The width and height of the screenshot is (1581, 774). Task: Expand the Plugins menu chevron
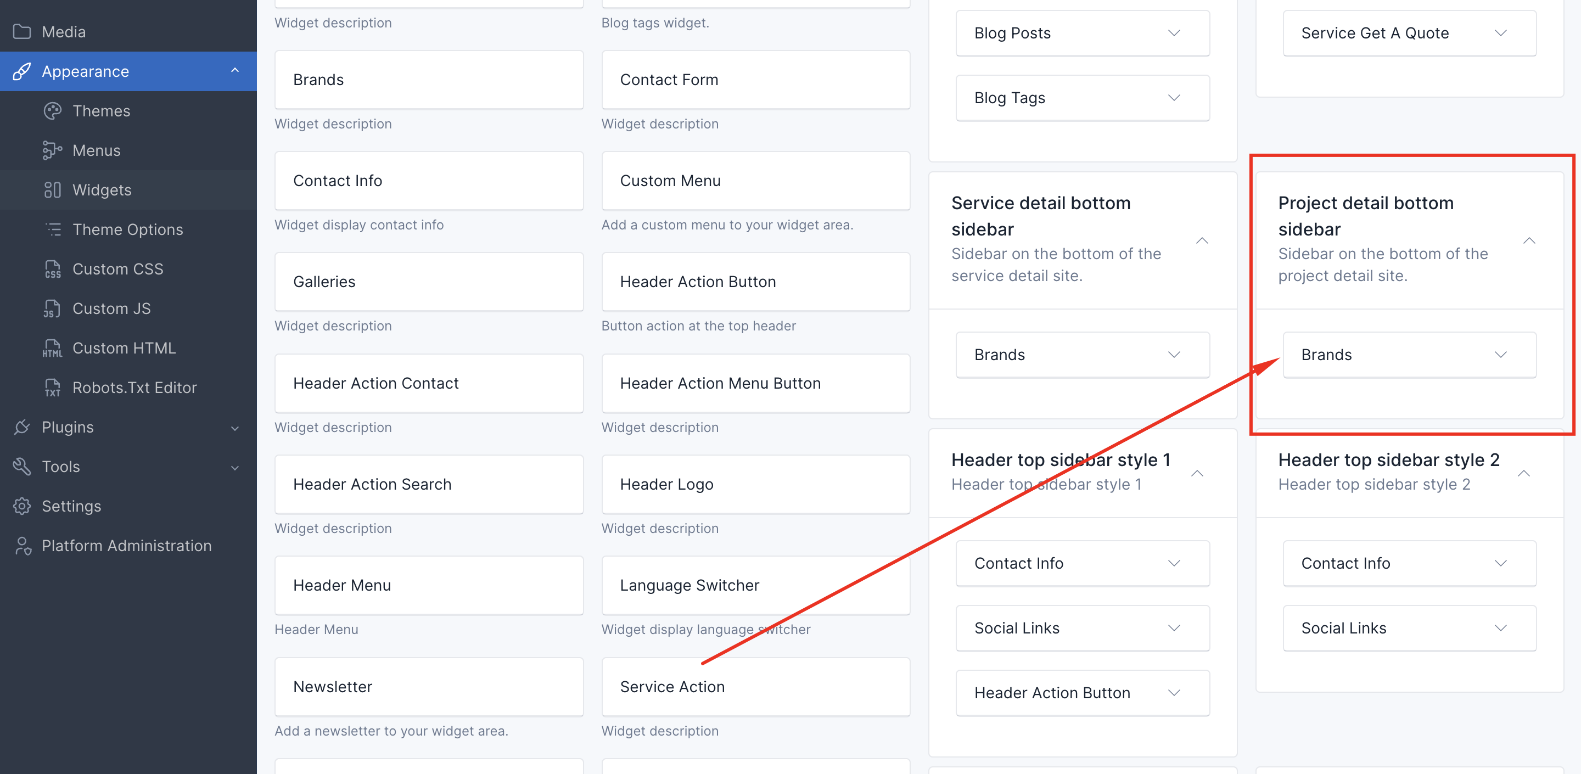(x=235, y=428)
